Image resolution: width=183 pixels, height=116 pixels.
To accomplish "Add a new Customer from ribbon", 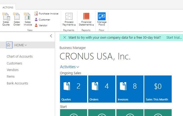I will [42, 19].
